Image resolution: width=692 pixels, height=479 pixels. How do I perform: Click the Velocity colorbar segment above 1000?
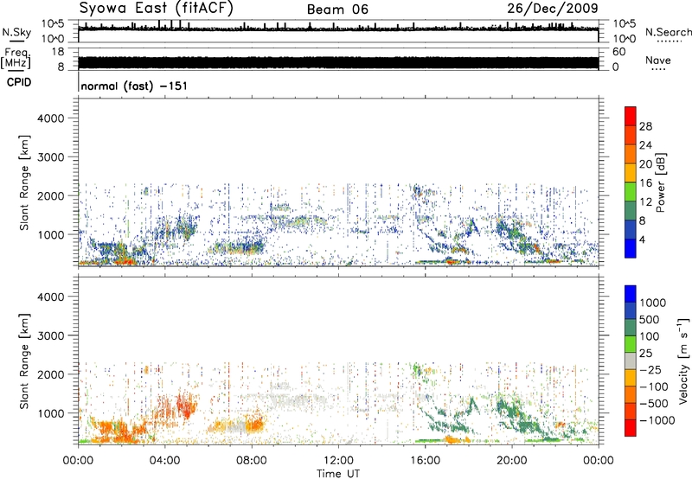point(631,294)
